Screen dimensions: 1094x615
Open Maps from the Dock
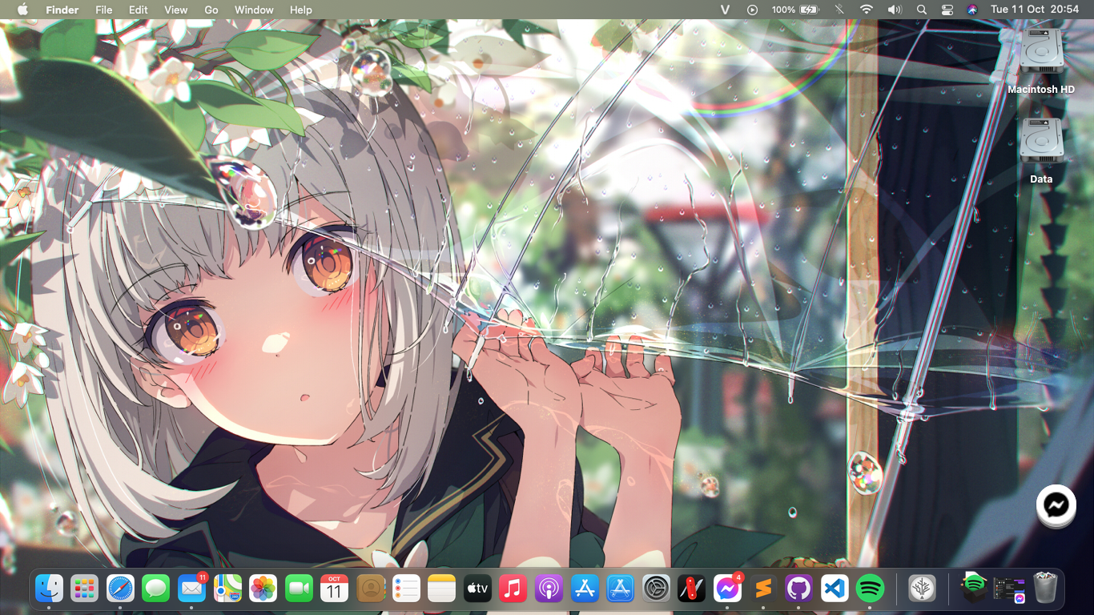(227, 589)
